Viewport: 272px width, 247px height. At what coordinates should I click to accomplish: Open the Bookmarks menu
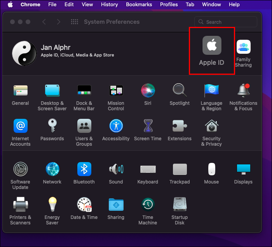139,5
